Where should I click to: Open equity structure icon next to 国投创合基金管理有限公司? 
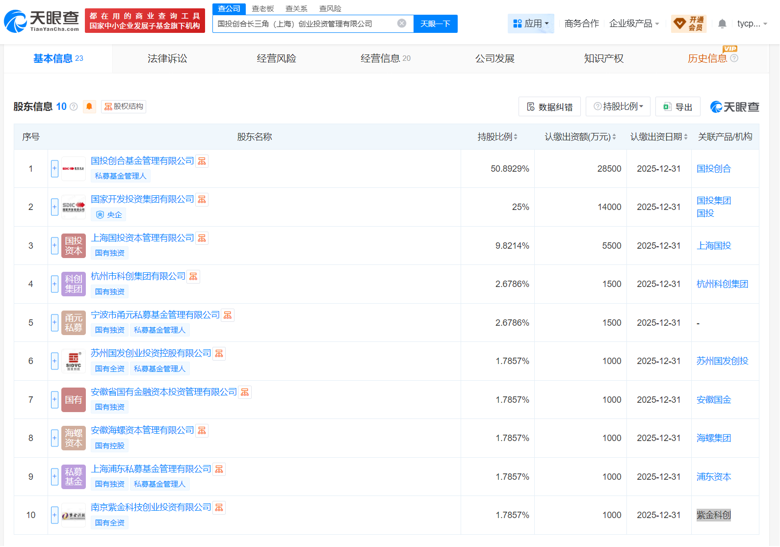(x=202, y=161)
